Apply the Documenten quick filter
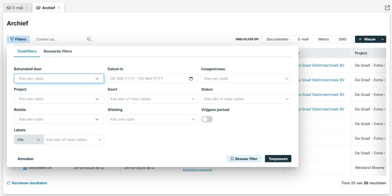Screen dimensions: 392x196 277,39
